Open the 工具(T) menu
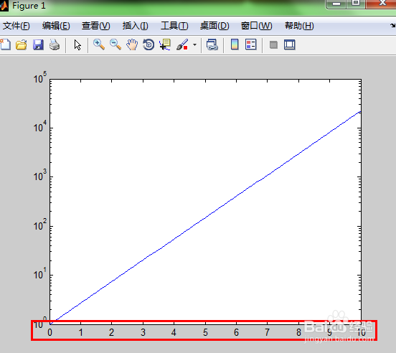This screenshot has height=353, width=396. (x=174, y=26)
